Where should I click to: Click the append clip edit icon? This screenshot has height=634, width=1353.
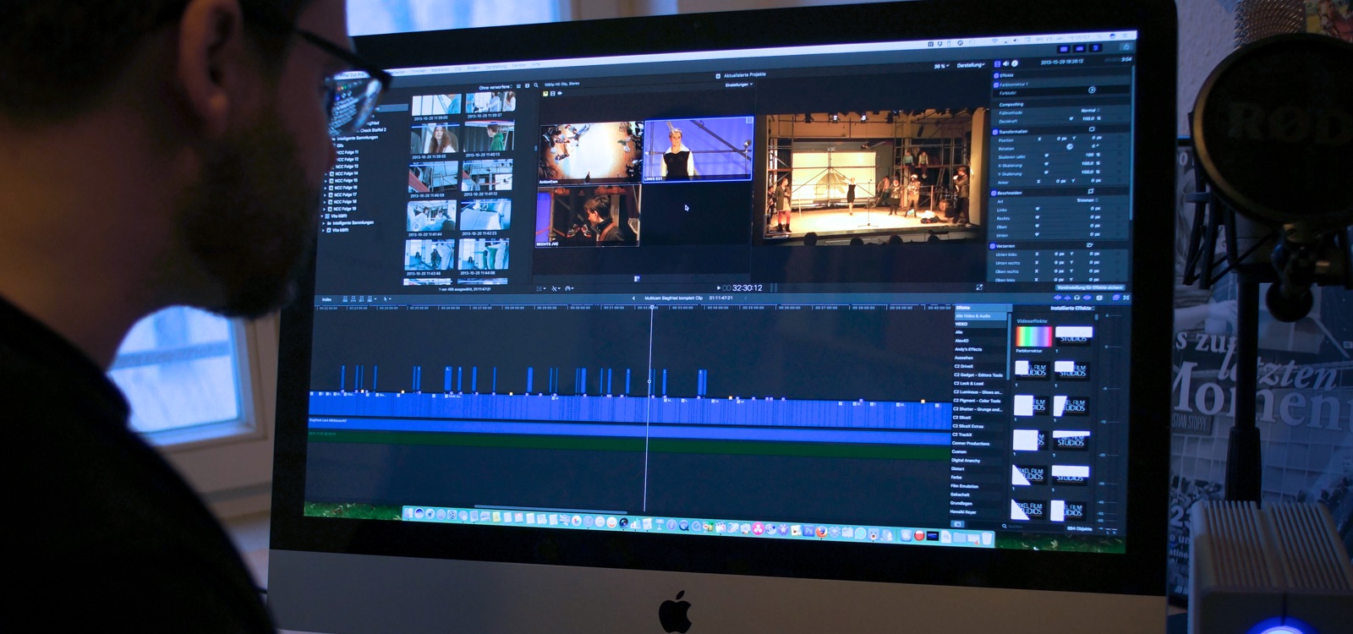point(361,298)
